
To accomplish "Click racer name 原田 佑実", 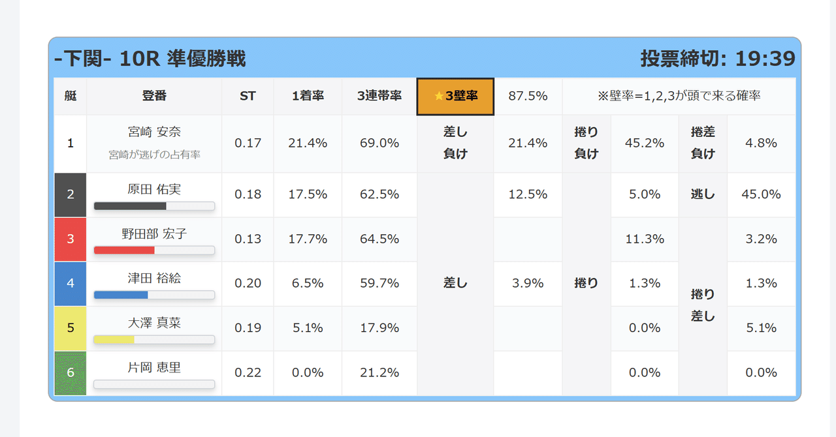I will pyautogui.click(x=154, y=189).
